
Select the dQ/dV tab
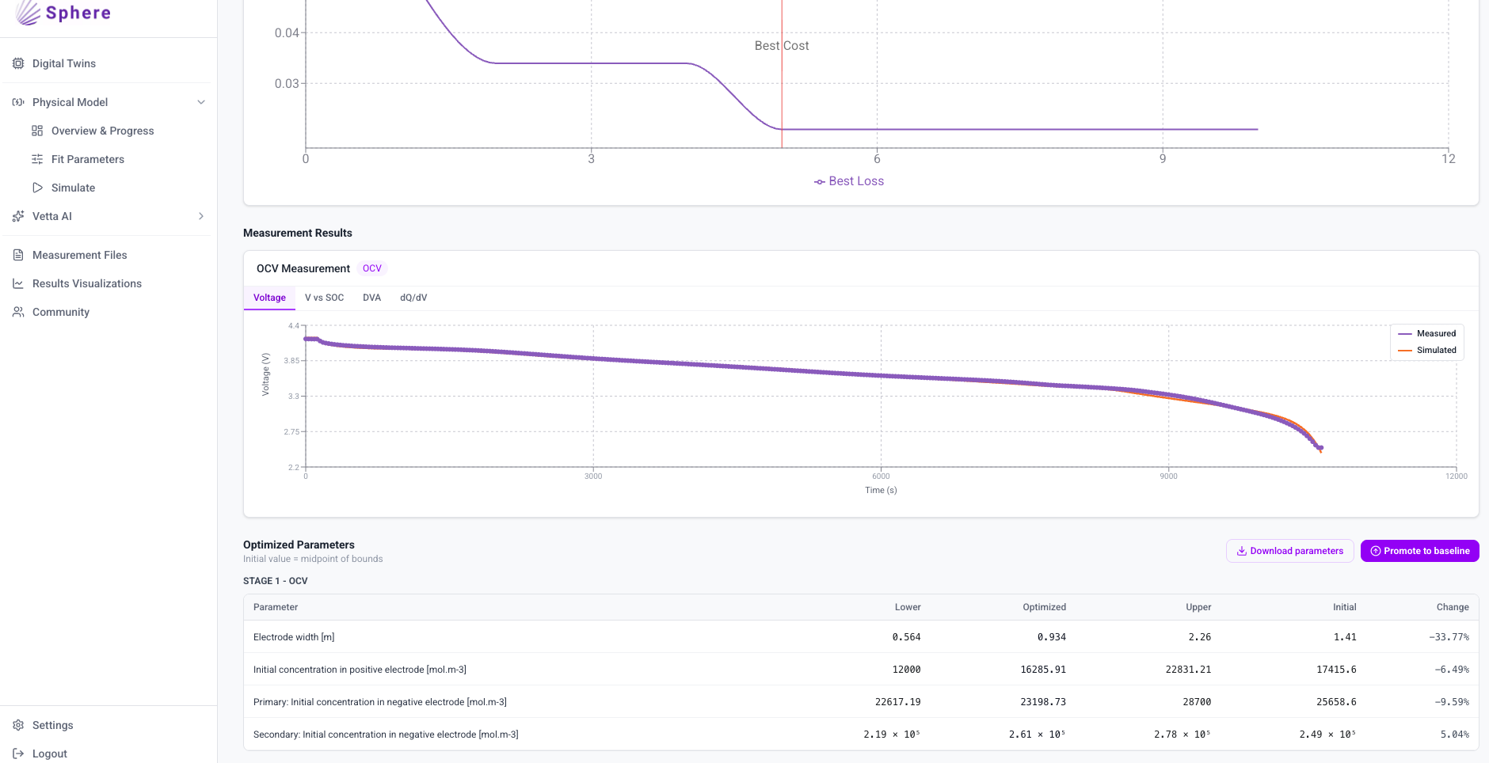click(413, 298)
